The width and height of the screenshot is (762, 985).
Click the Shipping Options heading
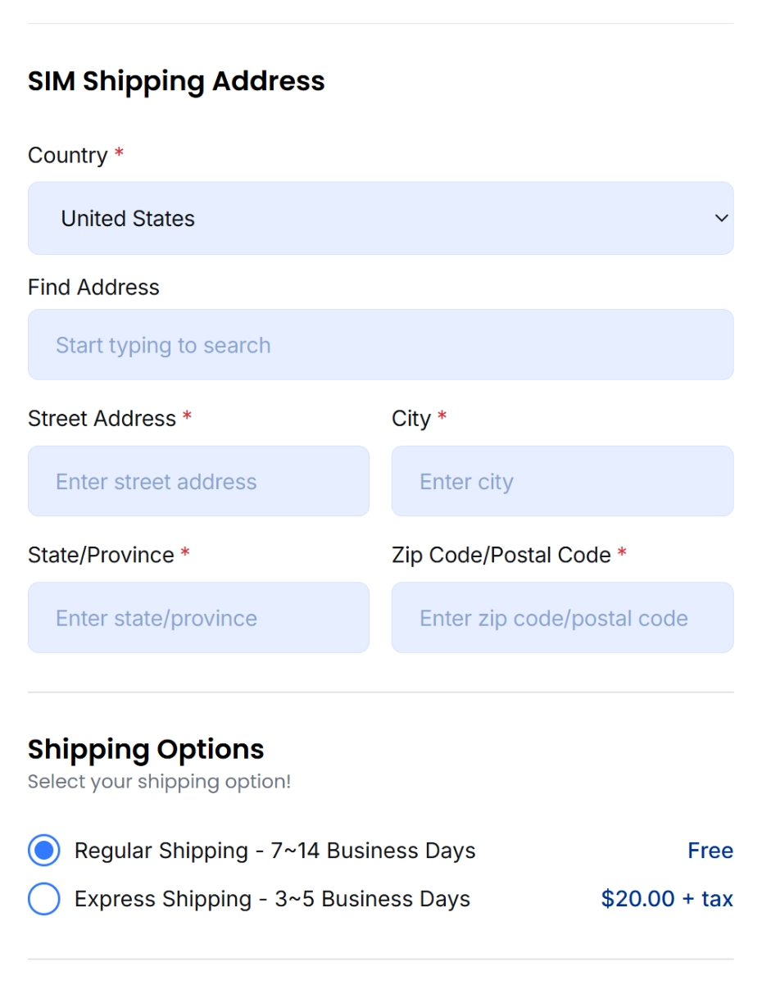(146, 749)
